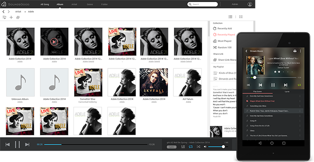Screen dimensions: 314x162
Task: Skip to next track in desktop player
Action: point(27,145)
